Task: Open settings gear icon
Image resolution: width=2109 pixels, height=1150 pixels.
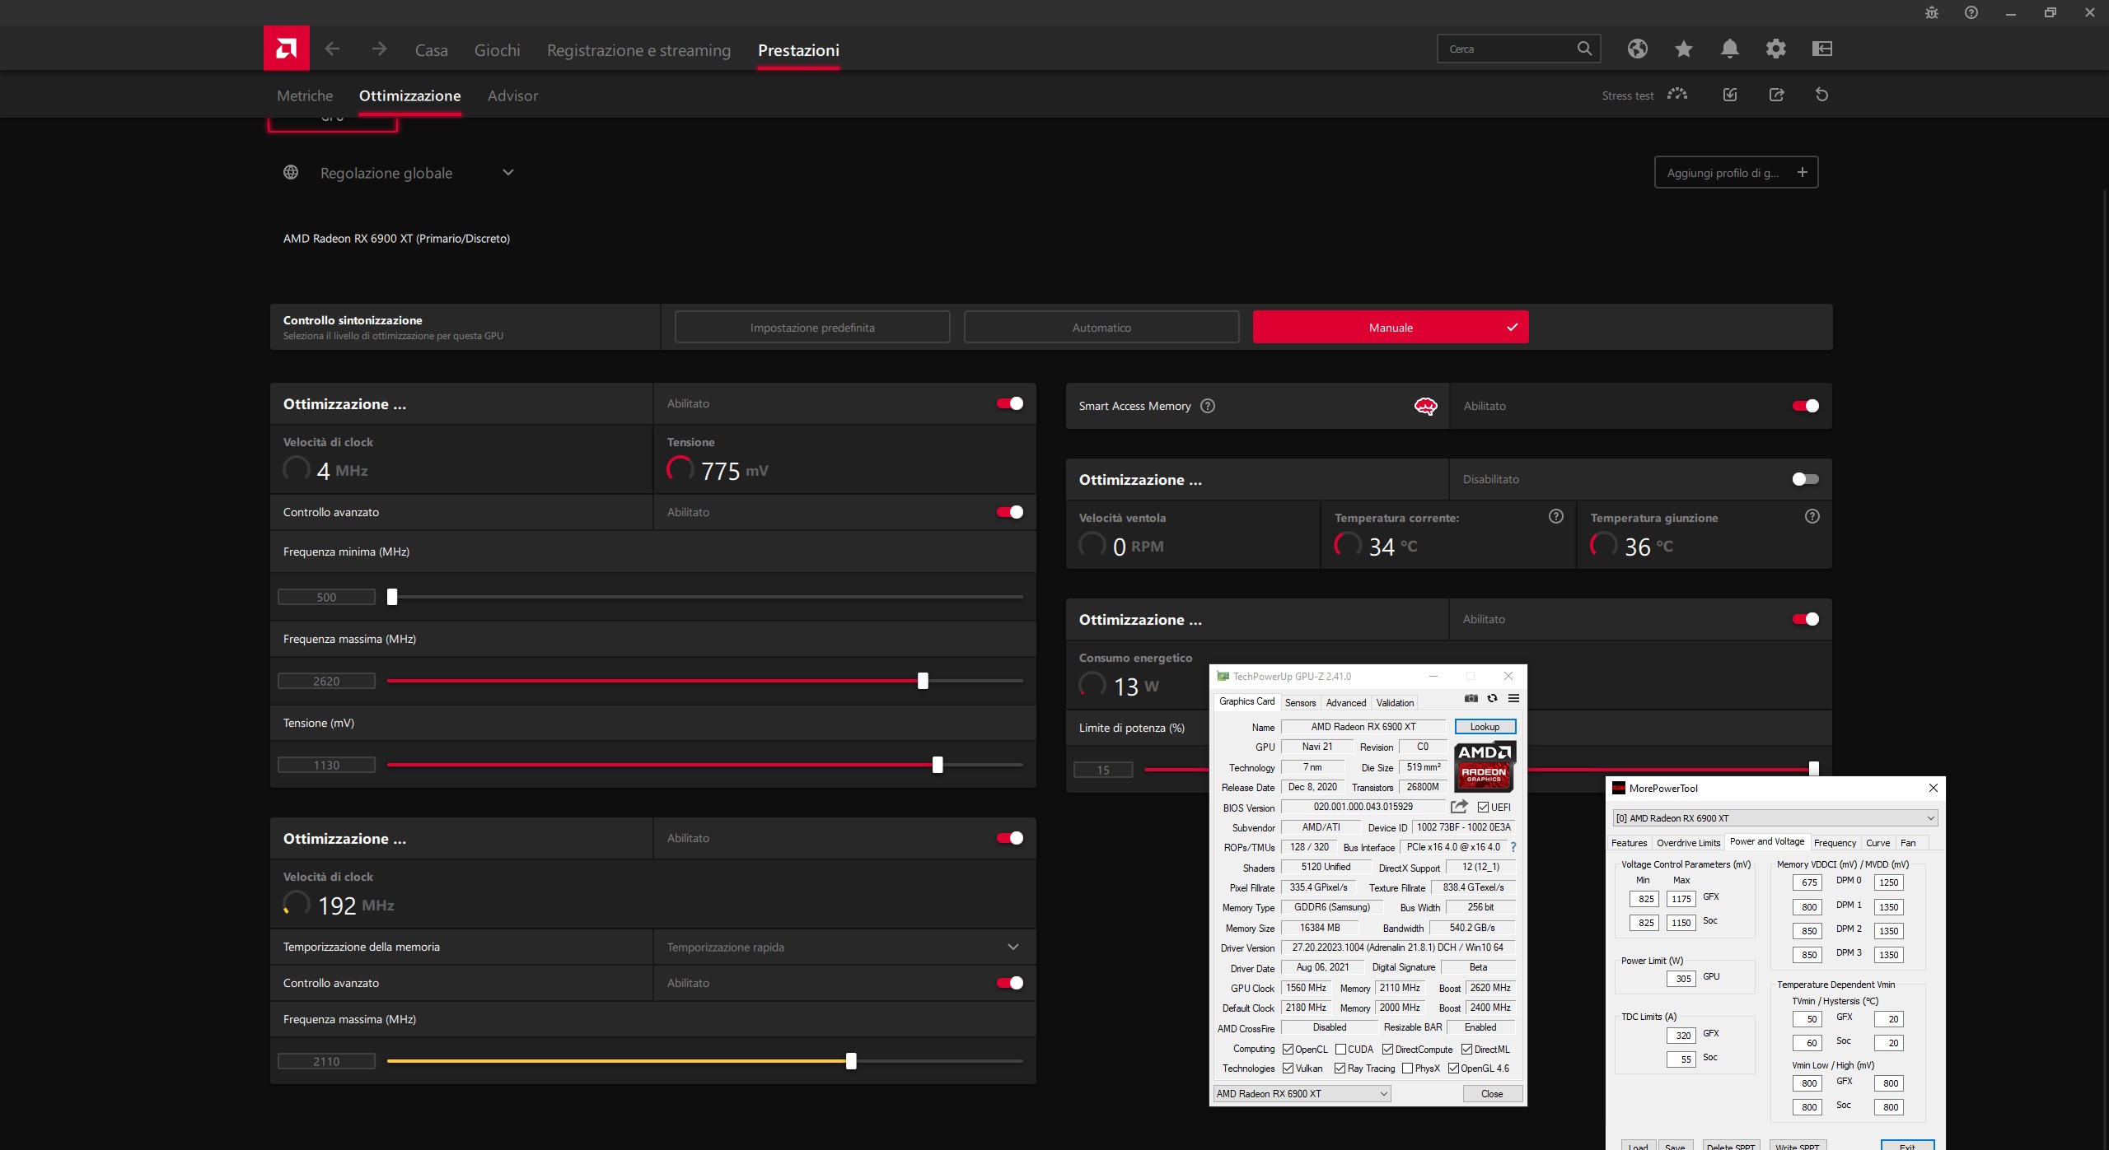Action: (1775, 49)
